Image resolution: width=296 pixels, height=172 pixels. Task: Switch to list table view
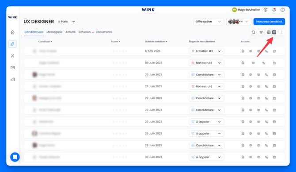tap(274, 32)
